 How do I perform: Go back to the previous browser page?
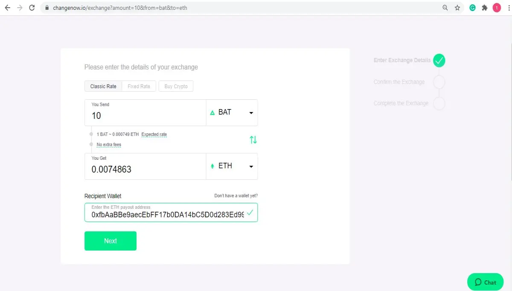[x=7, y=8]
